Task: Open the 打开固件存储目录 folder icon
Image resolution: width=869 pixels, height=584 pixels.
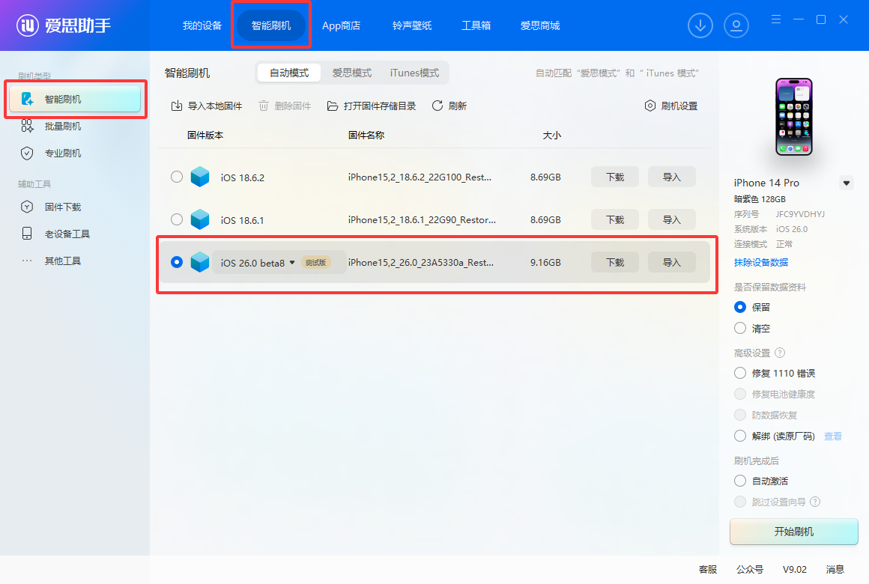Action: (x=332, y=106)
